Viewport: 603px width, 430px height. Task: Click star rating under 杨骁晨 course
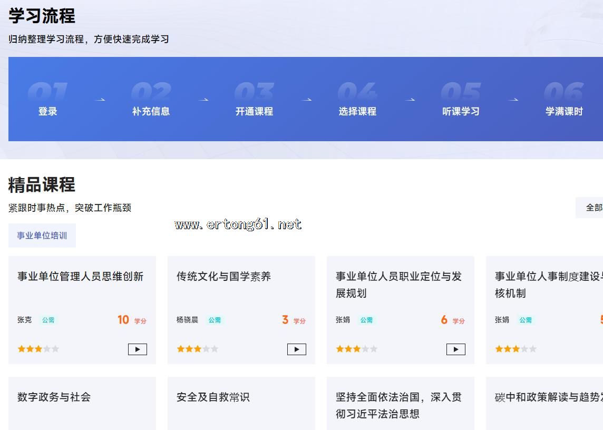click(x=197, y=349)
